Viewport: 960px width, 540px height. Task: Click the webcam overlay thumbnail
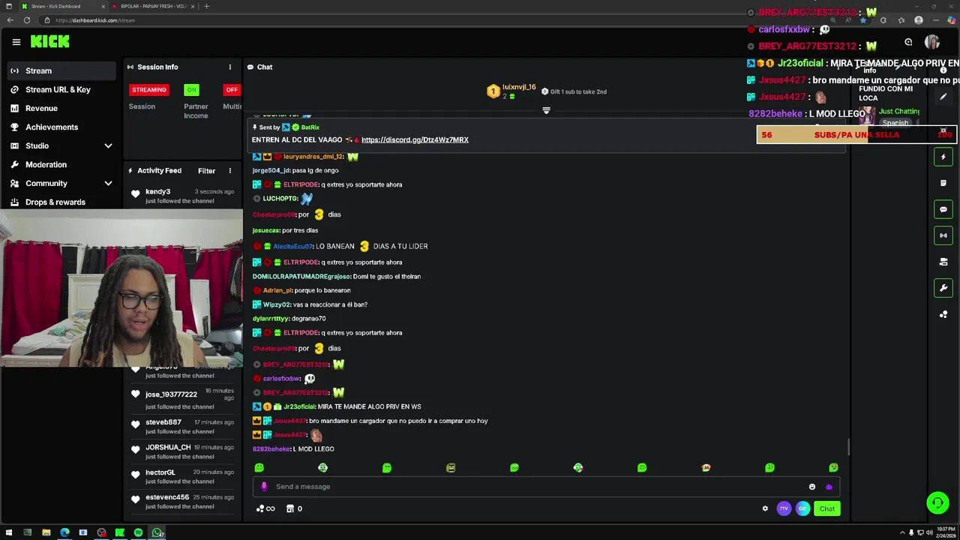click(x=121, y=288)
